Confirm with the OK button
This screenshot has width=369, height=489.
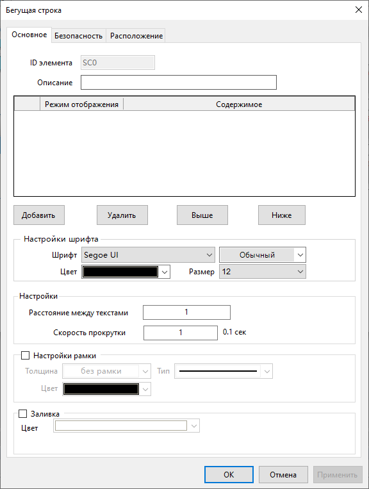(229, 475)
